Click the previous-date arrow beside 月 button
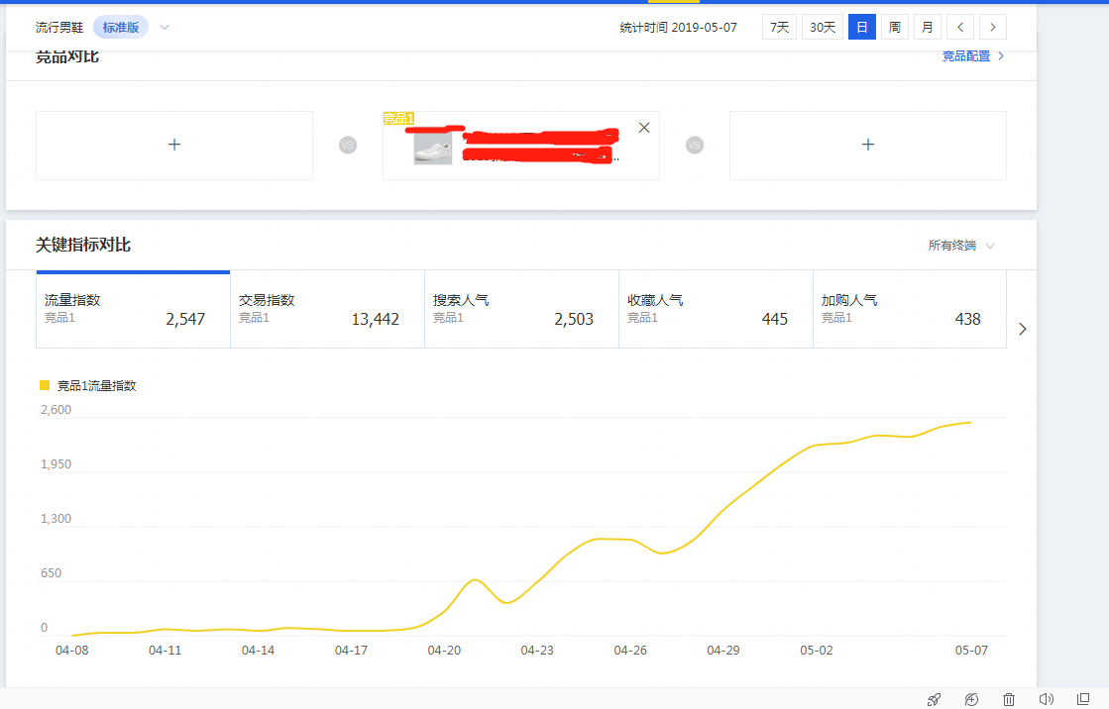This screenshot has height=709, width=1109. pyautogui.click(x=960, y=27)
